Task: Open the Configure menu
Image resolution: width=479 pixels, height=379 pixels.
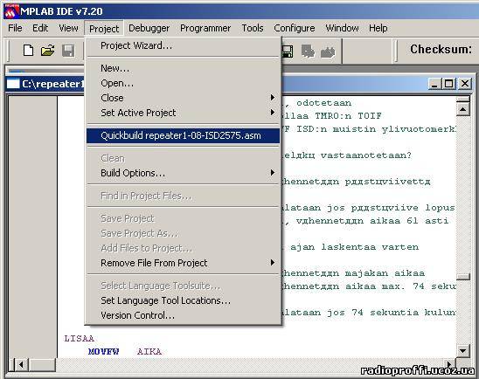Action: tap(295, 28)
